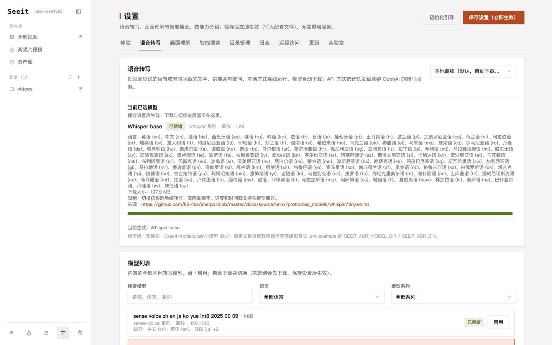Click the 已就绪 badge on sense voice row

tap(474, 322)
